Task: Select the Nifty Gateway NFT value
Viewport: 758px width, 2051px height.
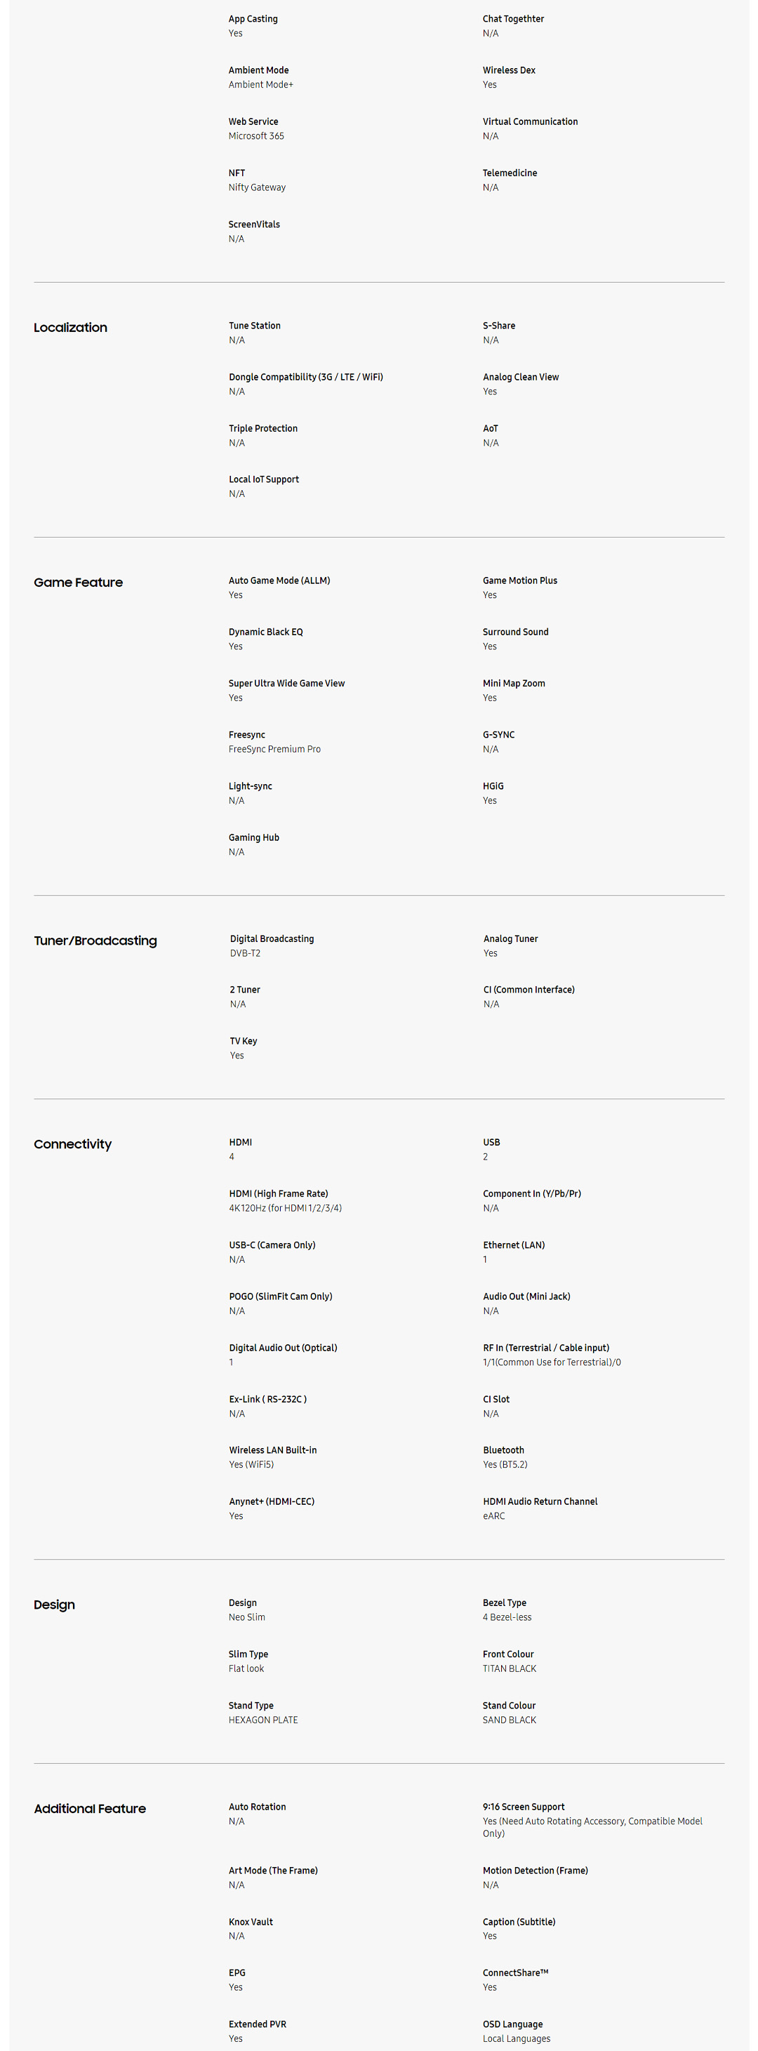Action: pyautogui.click(x=256, y=187)
